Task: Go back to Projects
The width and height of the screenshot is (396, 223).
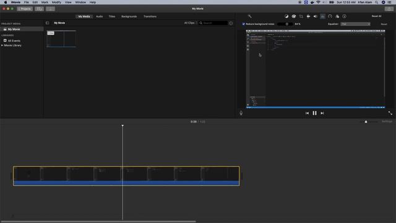Action: click(25, 9)
